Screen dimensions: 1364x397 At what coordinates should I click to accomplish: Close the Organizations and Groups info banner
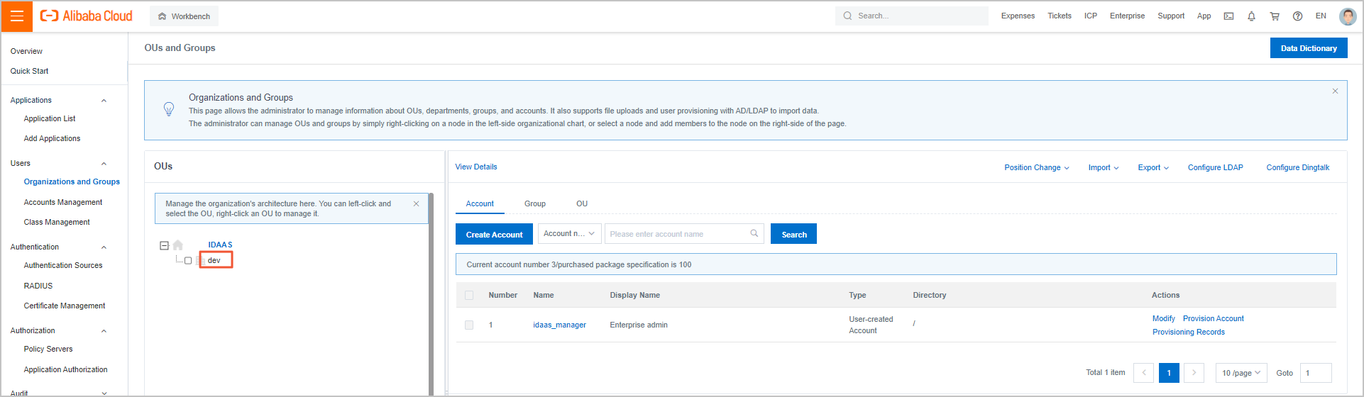coord(1335,91)
